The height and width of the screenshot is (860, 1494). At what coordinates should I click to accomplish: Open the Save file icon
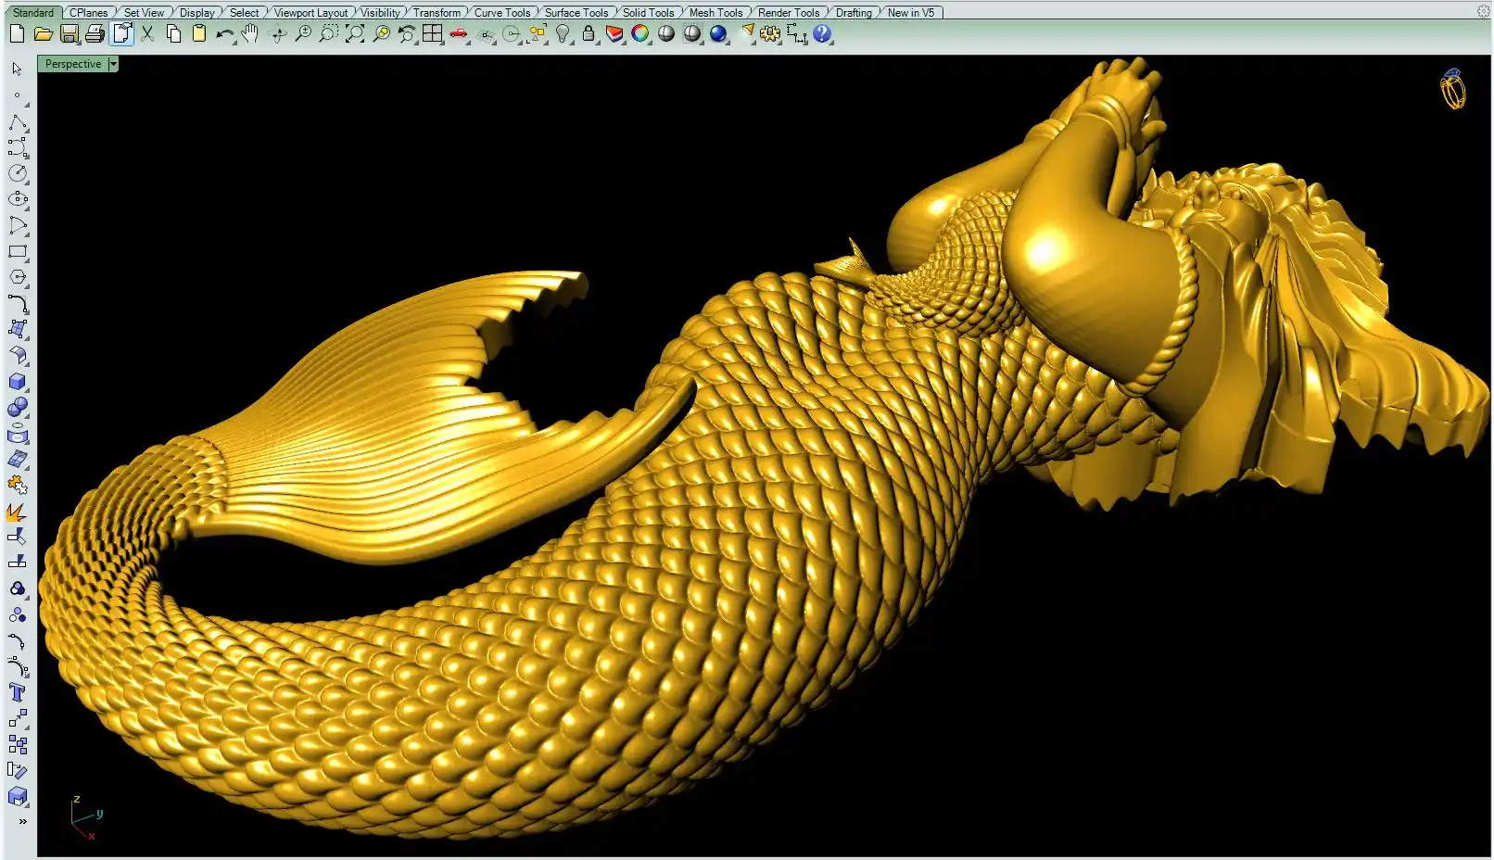coord(69,34)
